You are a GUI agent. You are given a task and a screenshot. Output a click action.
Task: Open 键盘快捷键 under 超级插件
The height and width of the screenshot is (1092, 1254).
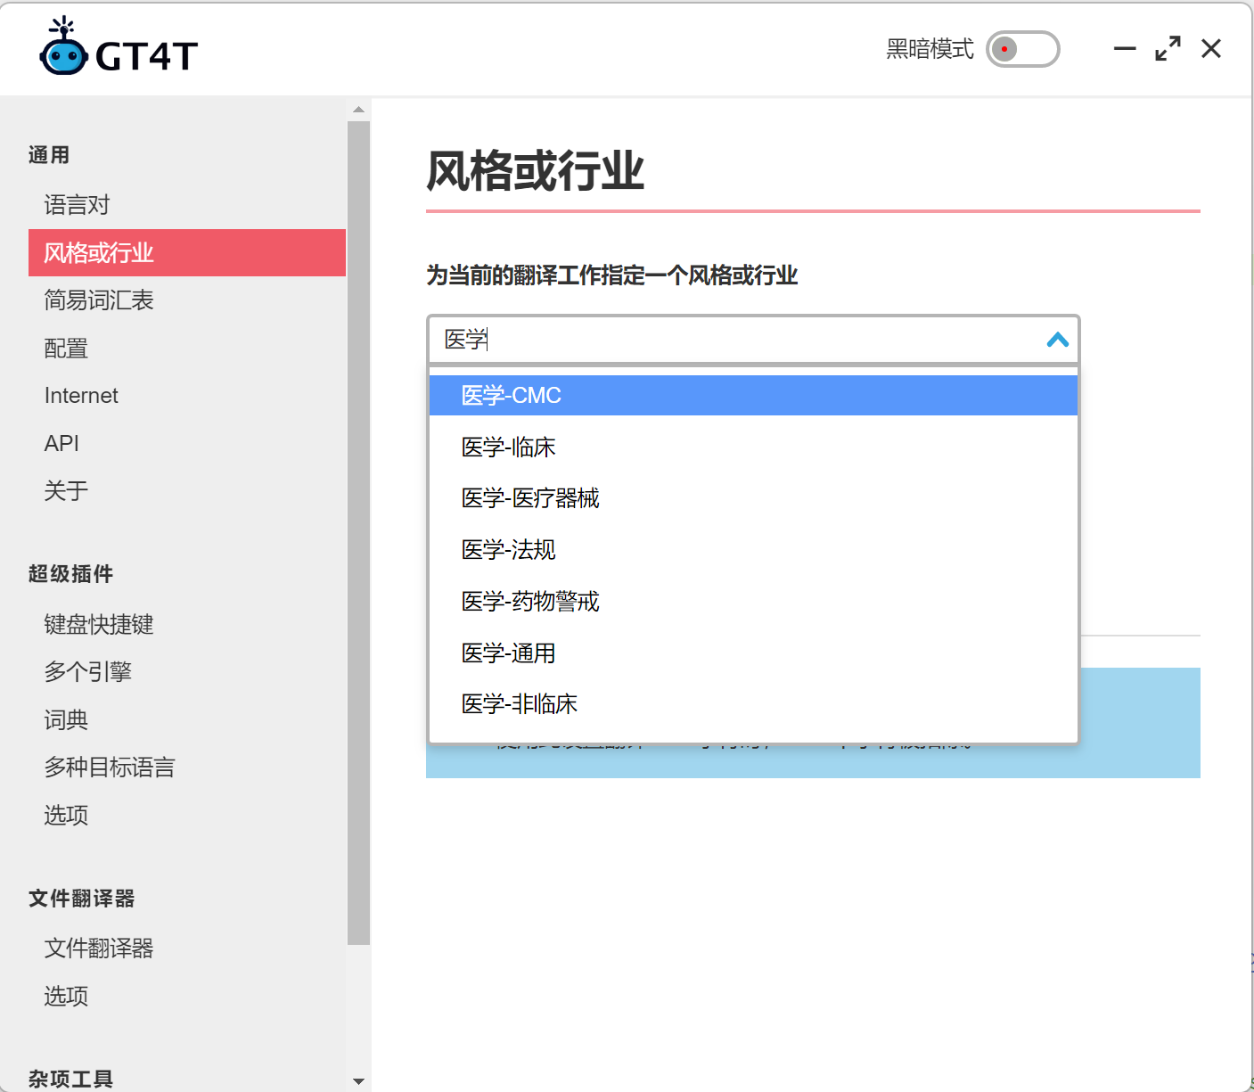(x=99, y=625)
